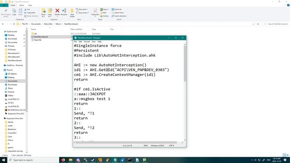Click the up-one-level arrow in Explorer
The height and width of the screenshot is (163, 290).
coord(14,24)
